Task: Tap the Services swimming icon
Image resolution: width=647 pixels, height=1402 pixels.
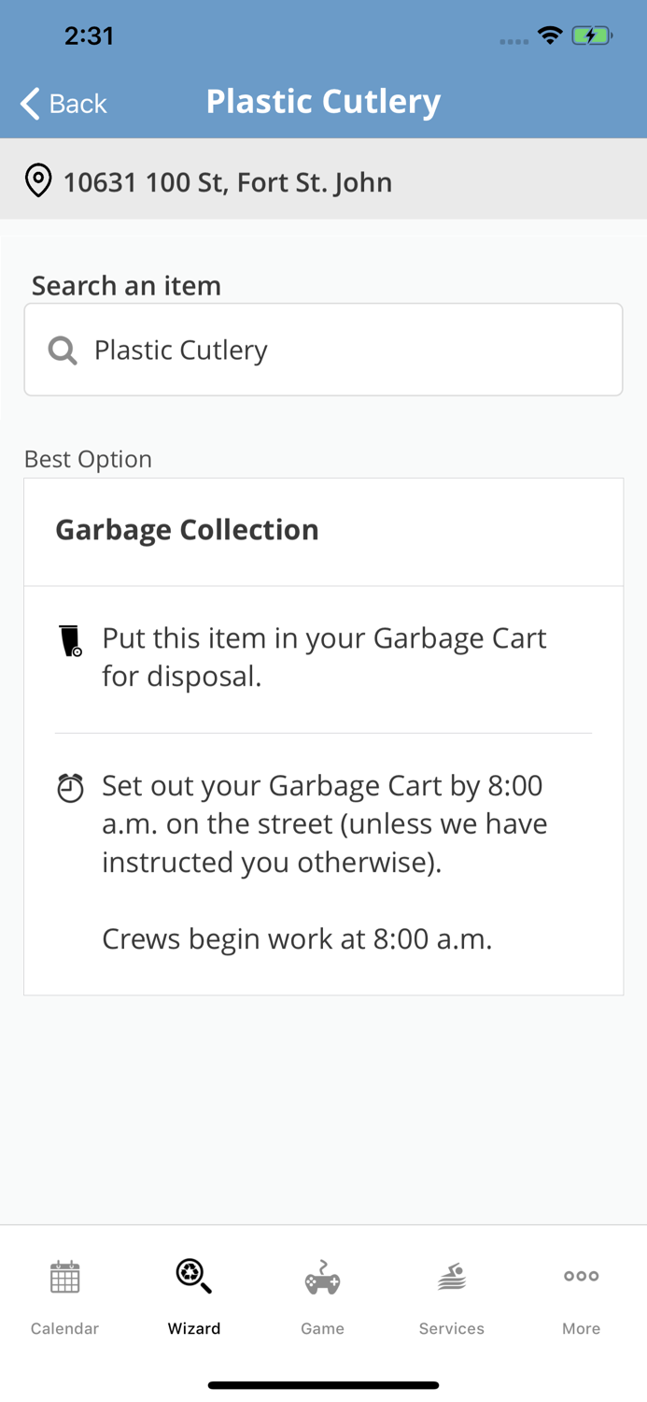Action: pos(452,1277)
